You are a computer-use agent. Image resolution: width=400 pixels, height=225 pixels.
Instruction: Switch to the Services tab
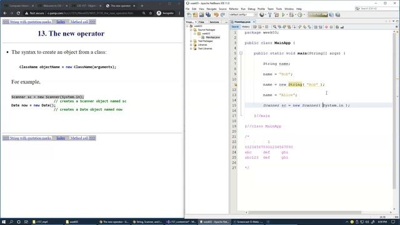tap(214, 22)
